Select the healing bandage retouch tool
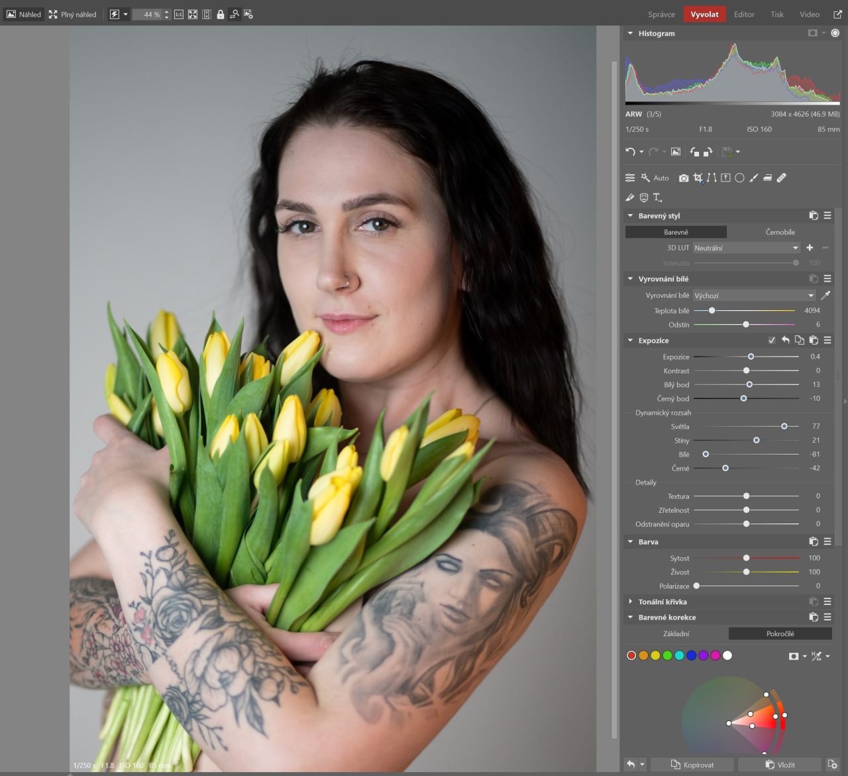 [781, 178]
